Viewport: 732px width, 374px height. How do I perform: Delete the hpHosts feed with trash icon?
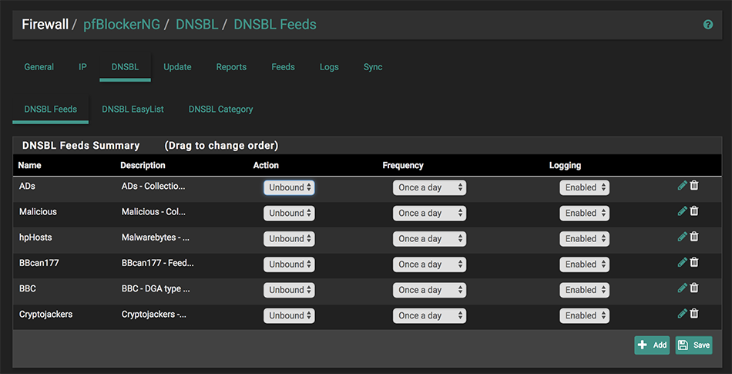click(694, 237)
